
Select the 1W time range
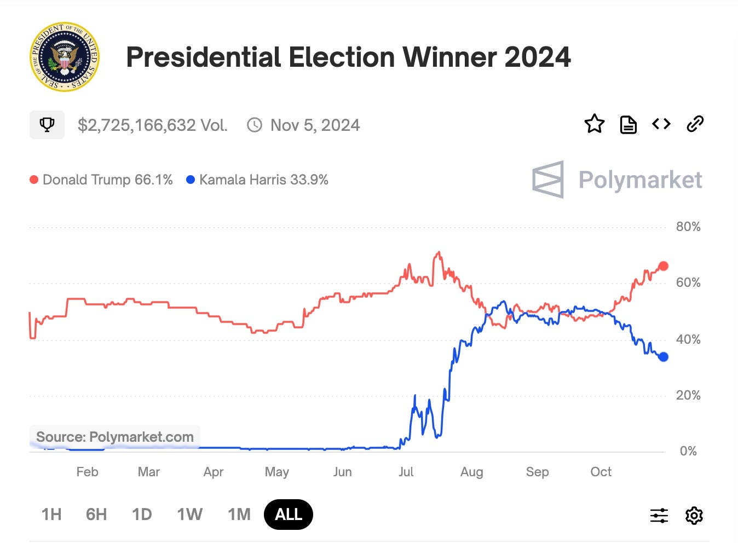(x=189, y=514)
